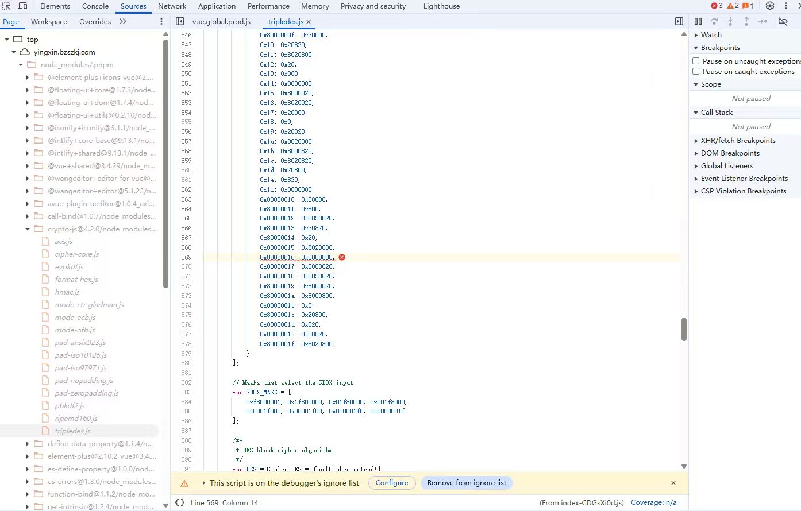The width and height of the screenshot is (801, 511).
Task: Enable Pause on caught exceptions
Action: [x=696, y=72]
